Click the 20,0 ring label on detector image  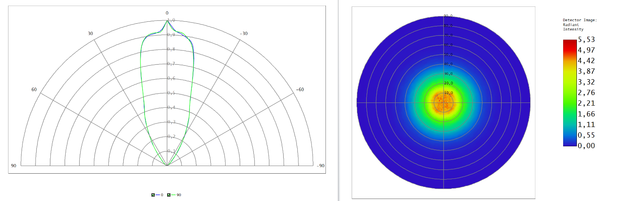point(448,83)
